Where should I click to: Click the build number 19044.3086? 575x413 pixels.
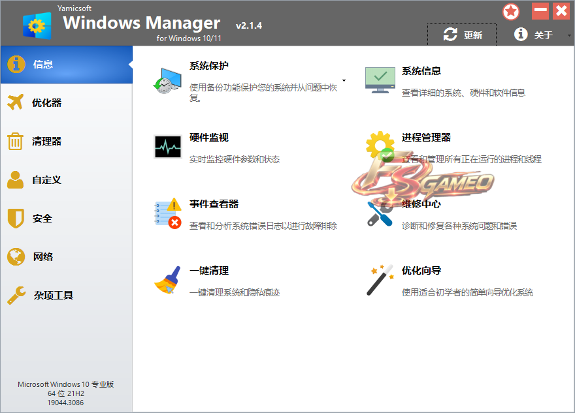click(x=65, y=403)
